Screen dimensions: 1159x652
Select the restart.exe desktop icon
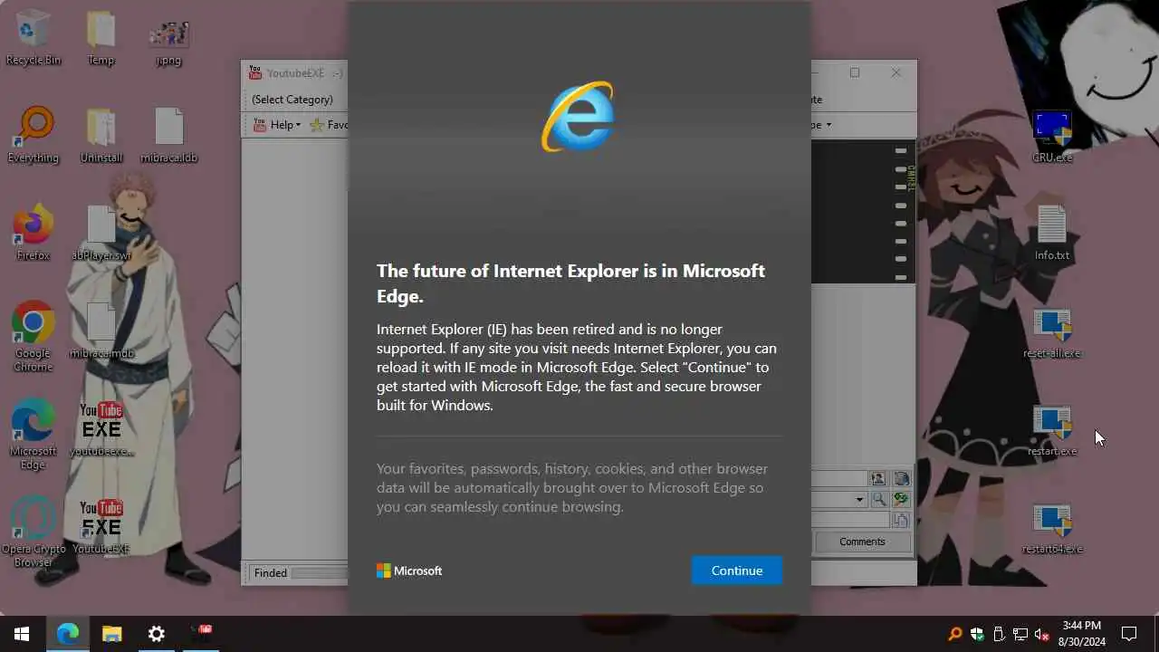1052,429
